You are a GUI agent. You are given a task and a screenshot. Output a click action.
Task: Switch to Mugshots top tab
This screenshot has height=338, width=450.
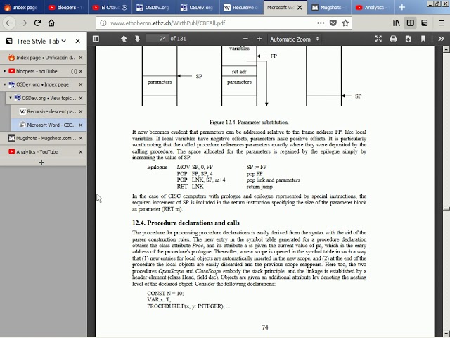pyautogui.click(x=329, y=7)
